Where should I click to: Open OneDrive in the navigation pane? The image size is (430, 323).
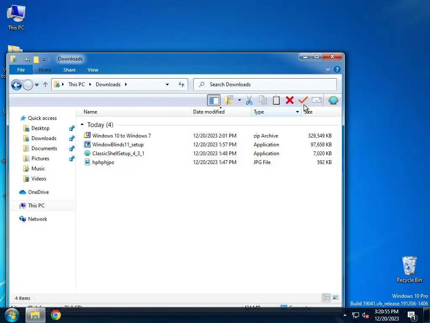tap(38, 192)
